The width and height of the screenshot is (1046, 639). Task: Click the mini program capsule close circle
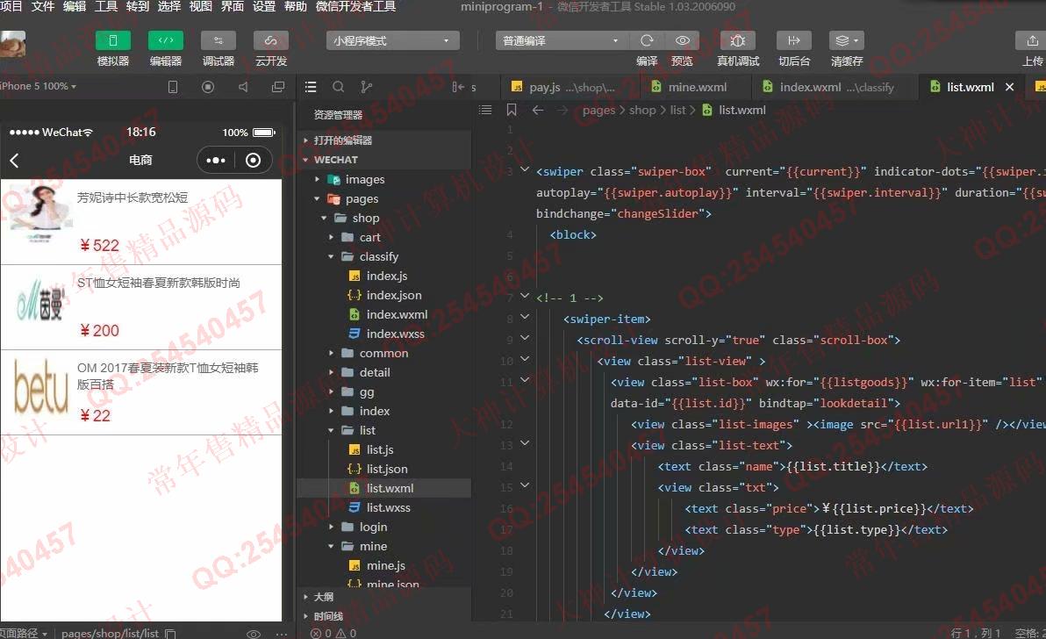tap(253, 160)
